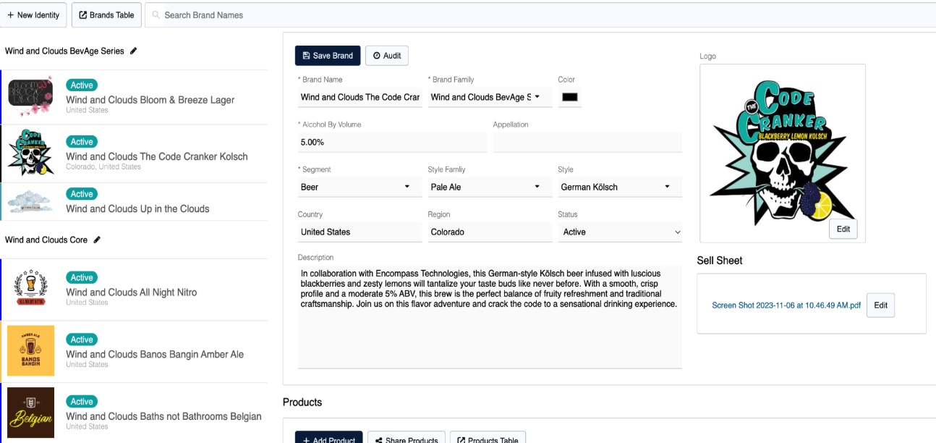Click the Wind and Clouds BevAge Series heading
Viewport: 936px width, 443px height.
click(x=64, y=51)
